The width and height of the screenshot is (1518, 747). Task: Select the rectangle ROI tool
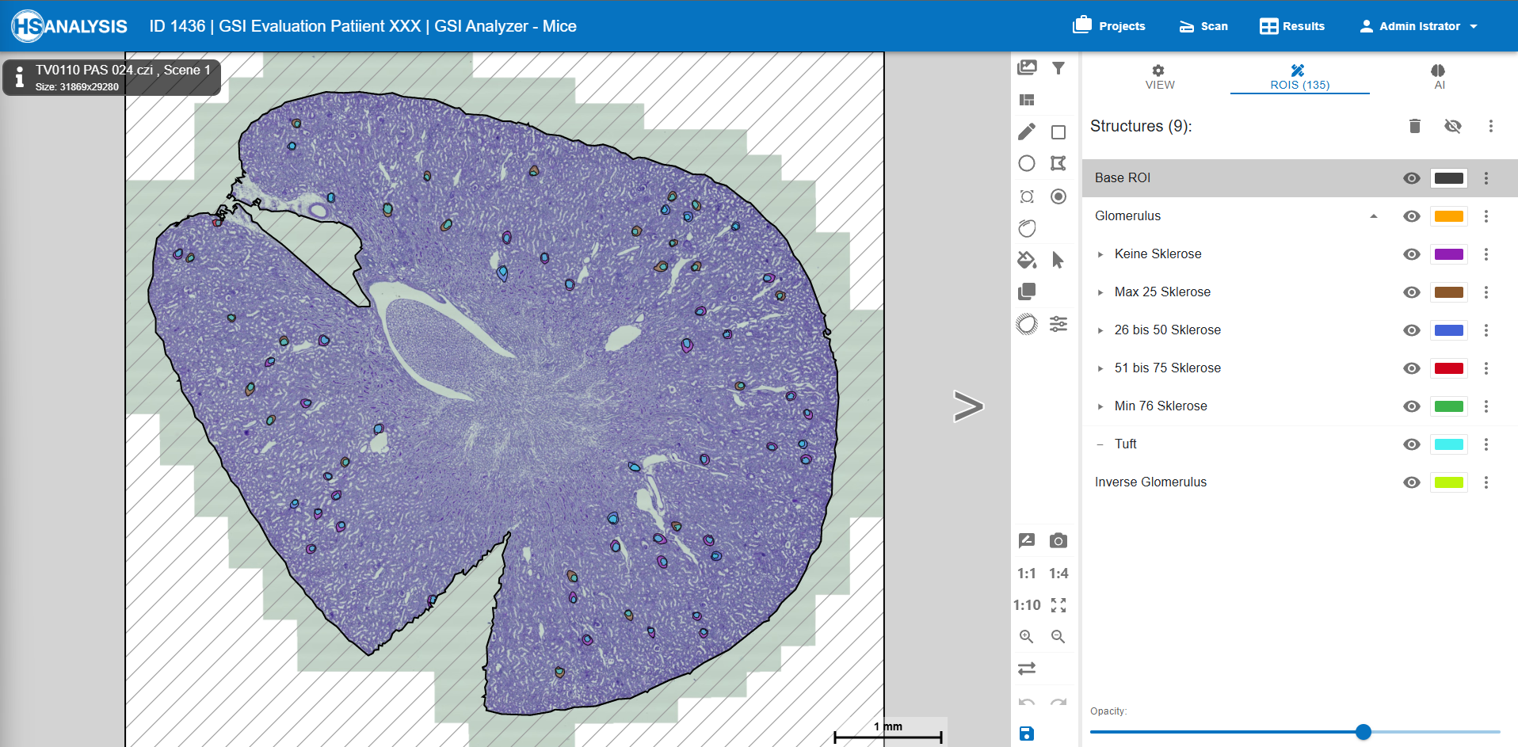(1058, 132)
